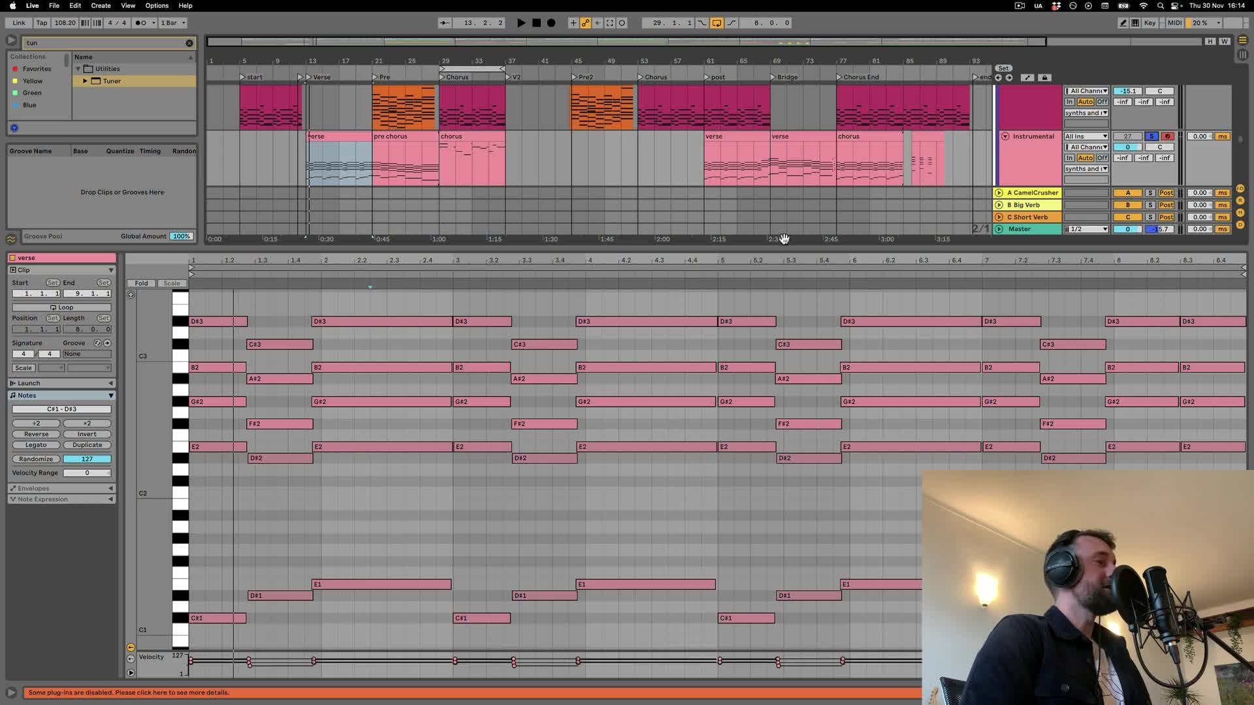Jump to the next locator arrow
Viewport: 1254px width, 705px height.
[1009, 78]
